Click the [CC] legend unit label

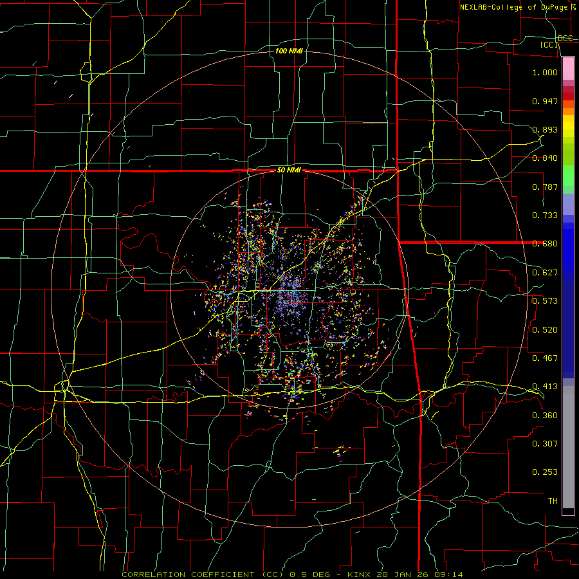pos(549,44)
